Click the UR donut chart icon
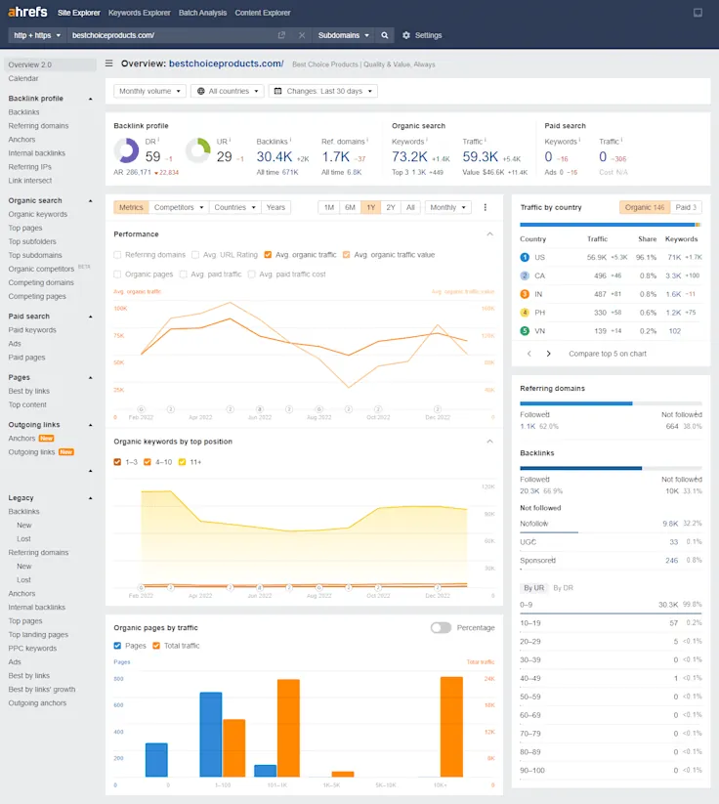The height and width of the screenshot is (804, 719). click(x=198, y=150)
